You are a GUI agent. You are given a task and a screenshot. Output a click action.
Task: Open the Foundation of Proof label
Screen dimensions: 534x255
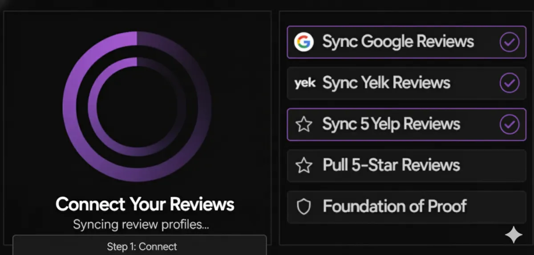[394, 206]
